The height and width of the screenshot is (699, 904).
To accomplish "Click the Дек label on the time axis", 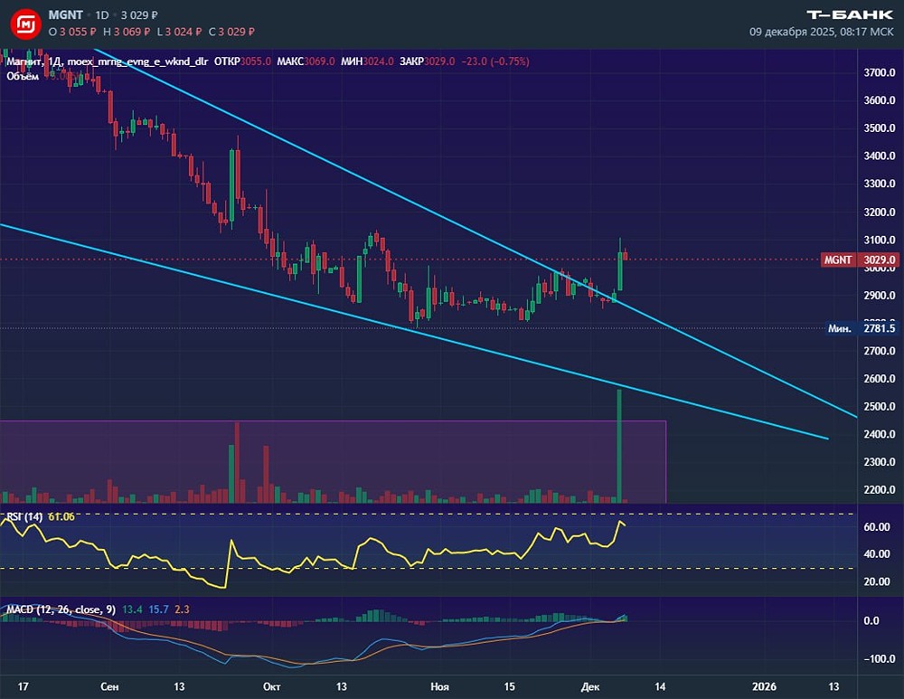I will [590, 686].
